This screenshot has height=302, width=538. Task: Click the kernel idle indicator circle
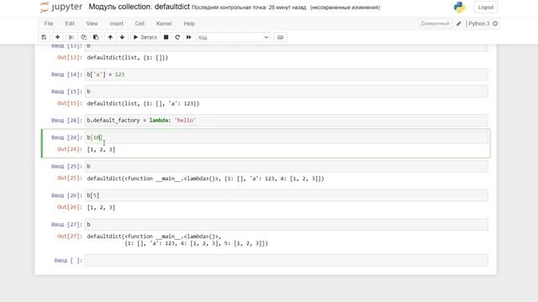pyautogui.click(x=495, y=23)
